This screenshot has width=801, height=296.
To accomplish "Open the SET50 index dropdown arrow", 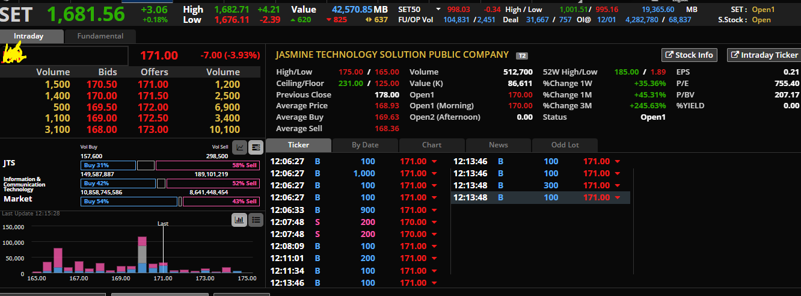I will point(438,9).
